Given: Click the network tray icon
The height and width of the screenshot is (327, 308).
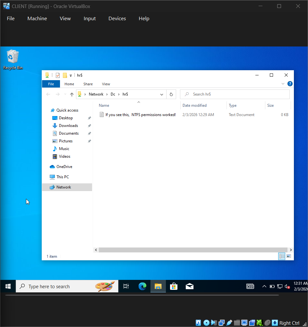Looking at the screenshot, I should click(280, 287).
